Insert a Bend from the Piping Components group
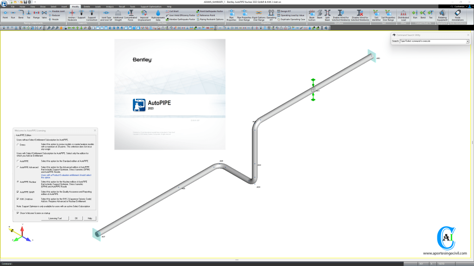This screenshot has height=266, width=474. [x=21, y=14]
